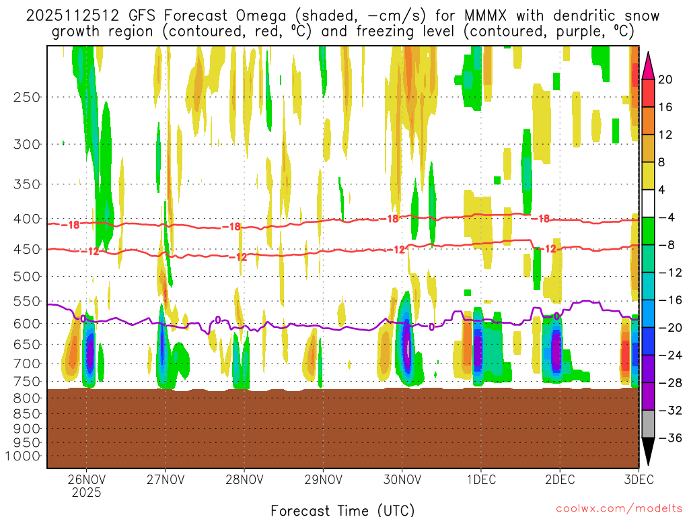Viewport: 689px width, 517px height.
Task: Click the magenta up arrow atop the color bar
Action: coord(649,65)
